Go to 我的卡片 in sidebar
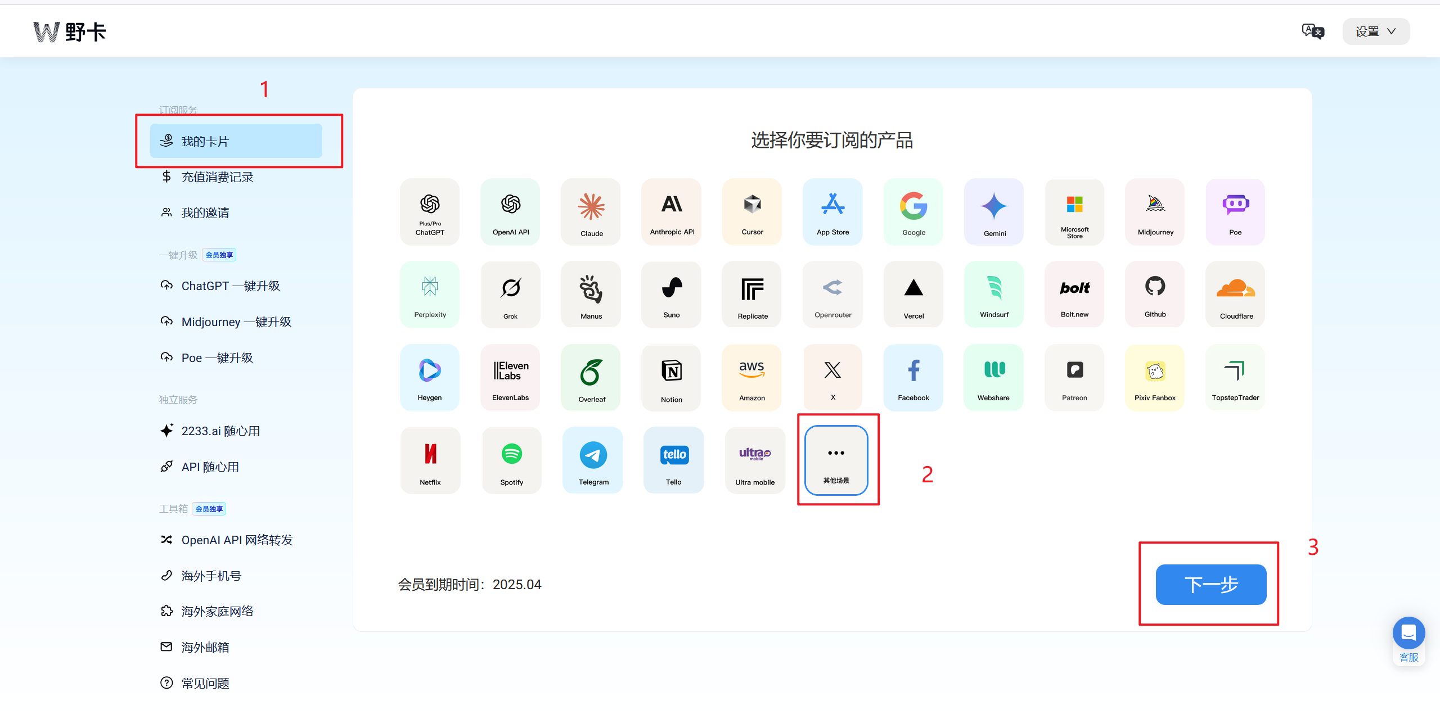 pos(236,141)
